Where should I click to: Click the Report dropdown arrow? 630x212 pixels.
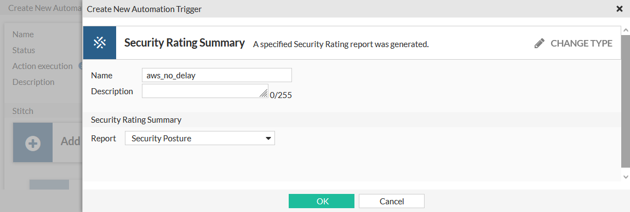tap(268, 139)
